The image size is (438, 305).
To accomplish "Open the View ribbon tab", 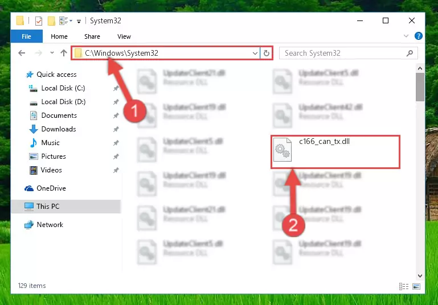I will pos(124,36).
